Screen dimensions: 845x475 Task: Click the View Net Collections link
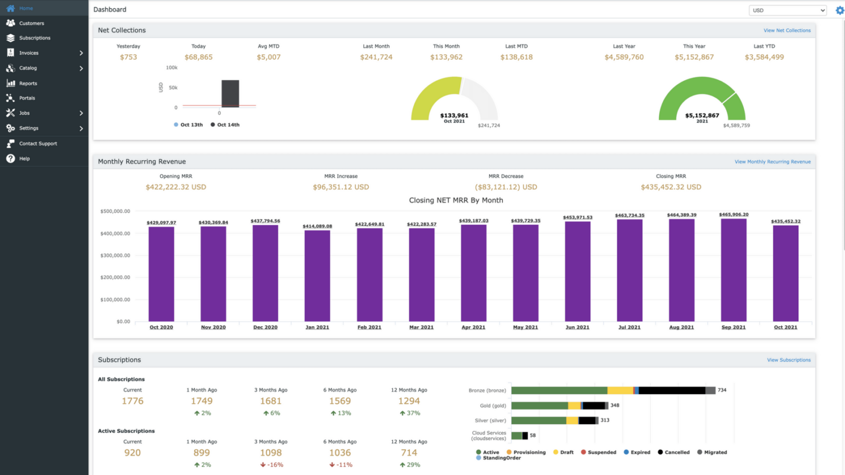787,30
